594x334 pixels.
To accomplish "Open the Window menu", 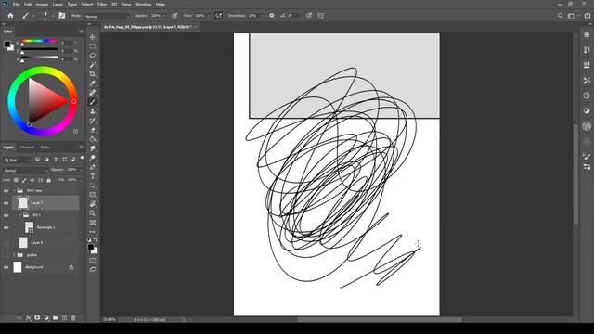I will [x=143, y=5].
